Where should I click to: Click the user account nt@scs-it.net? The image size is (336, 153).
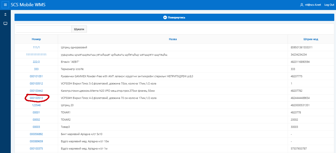click(x=310, y=5)
